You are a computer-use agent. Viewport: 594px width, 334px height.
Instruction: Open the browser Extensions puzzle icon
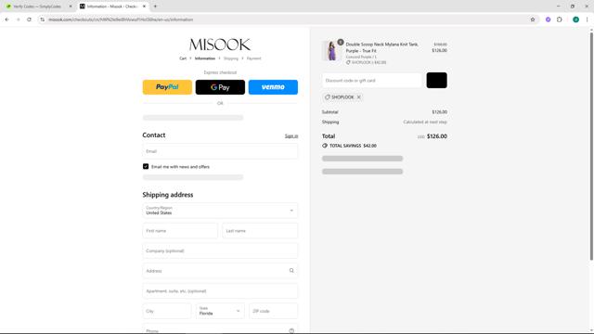point(560,19)
